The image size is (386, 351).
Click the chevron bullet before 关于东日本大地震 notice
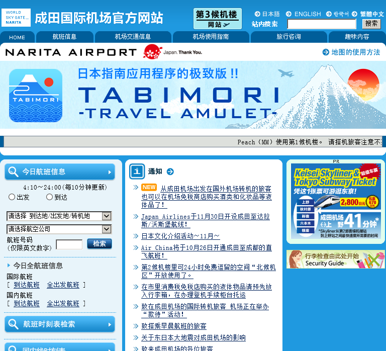tap(136, 337)
